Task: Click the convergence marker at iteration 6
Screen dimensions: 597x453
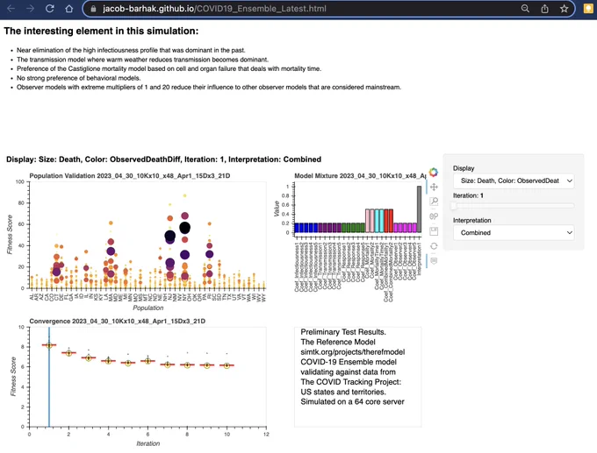Action: tap(147, 361)
